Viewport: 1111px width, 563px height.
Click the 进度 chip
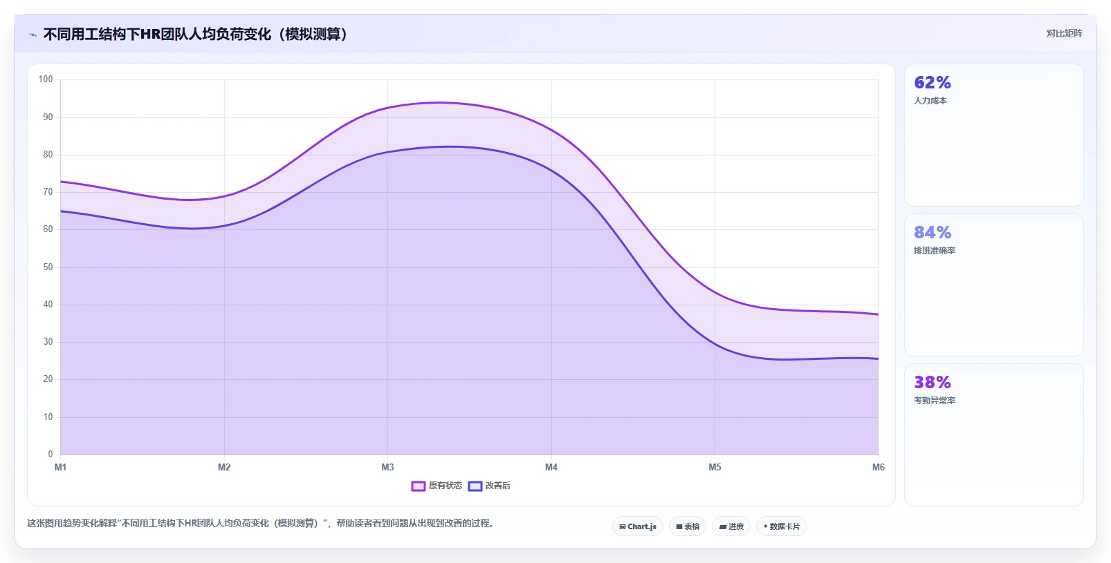(731, 526)
